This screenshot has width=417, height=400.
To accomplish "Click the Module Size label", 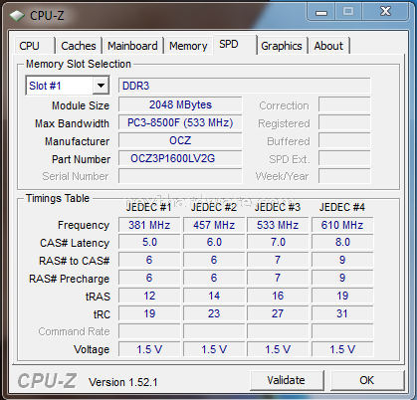I will 81,105.
